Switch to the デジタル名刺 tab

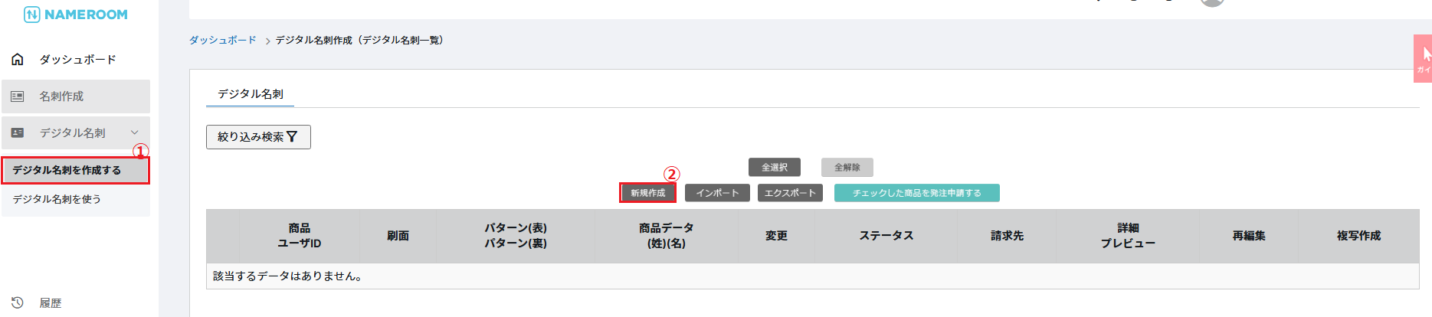coord(251,94)
